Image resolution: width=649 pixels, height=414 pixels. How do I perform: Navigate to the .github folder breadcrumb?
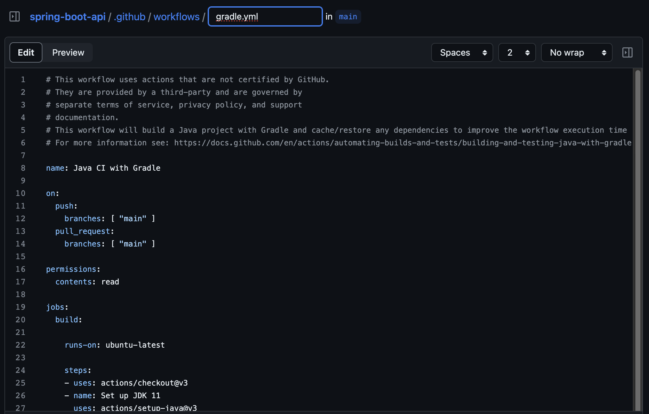point(129,16)
